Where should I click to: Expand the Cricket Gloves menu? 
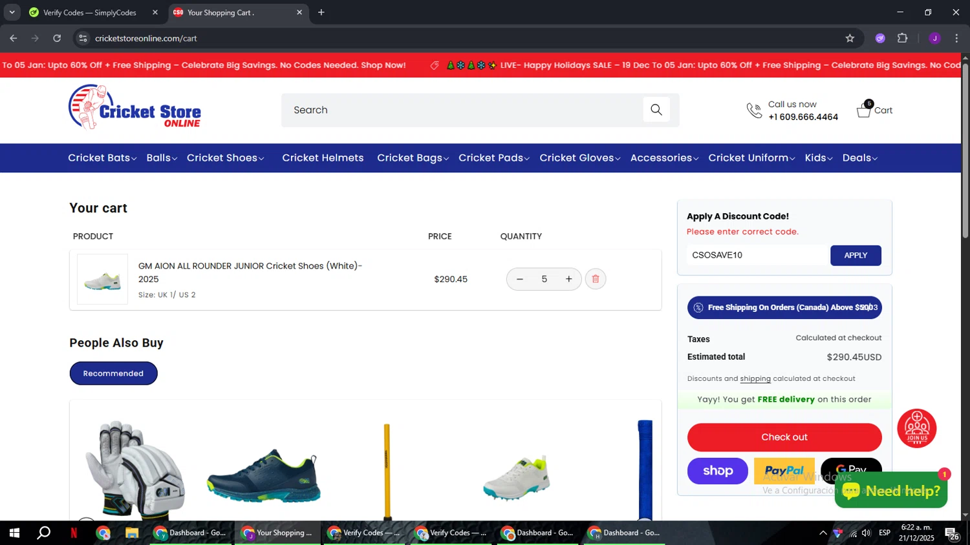click(x=580, y=158)
